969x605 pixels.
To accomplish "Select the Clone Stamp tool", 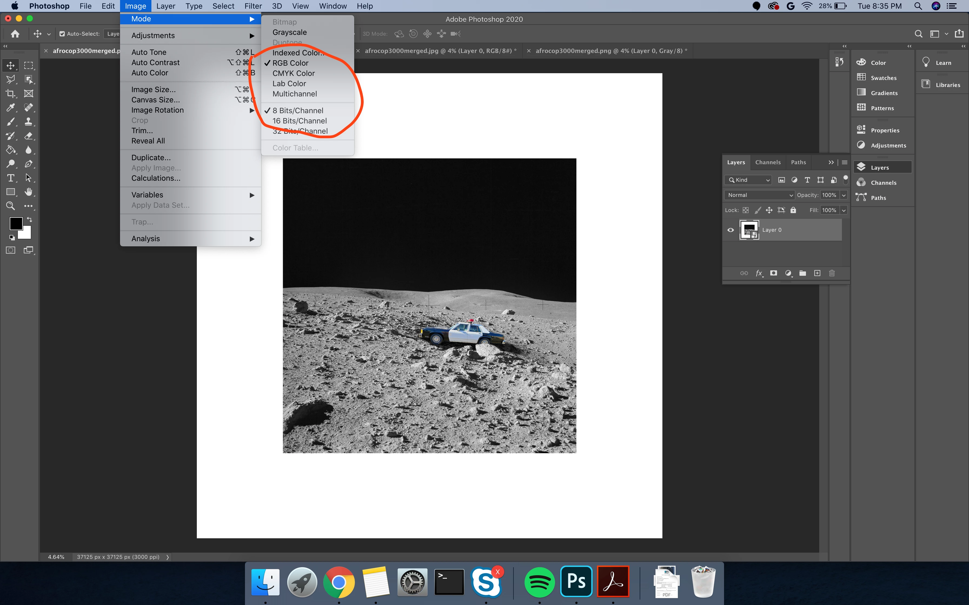I will (x=28, y=122).
